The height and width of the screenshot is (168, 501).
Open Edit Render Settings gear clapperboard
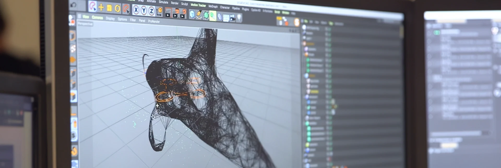[183, 14]
